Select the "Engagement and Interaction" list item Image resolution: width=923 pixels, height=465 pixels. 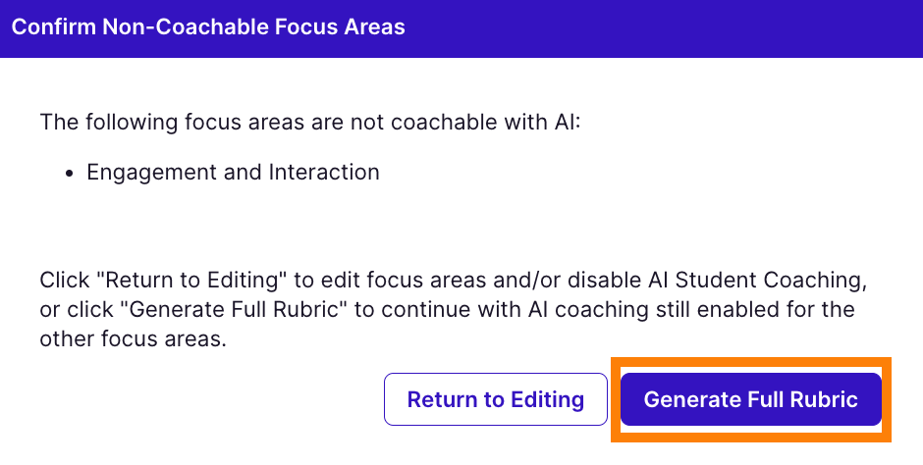click(233, 172)
